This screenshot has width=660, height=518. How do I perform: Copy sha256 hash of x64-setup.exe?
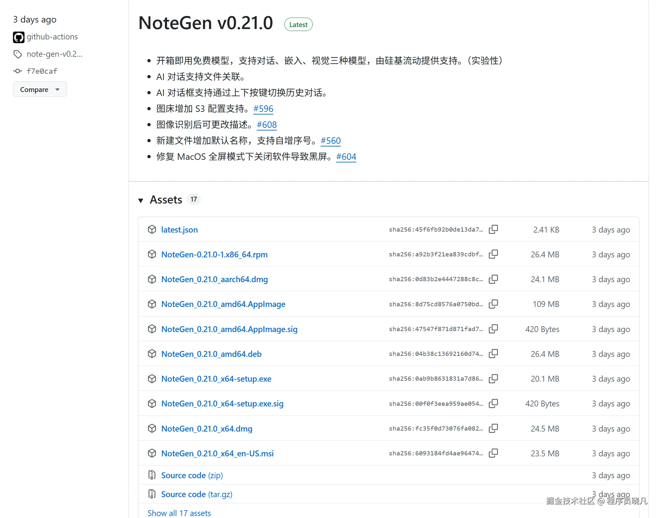[493, 378]
